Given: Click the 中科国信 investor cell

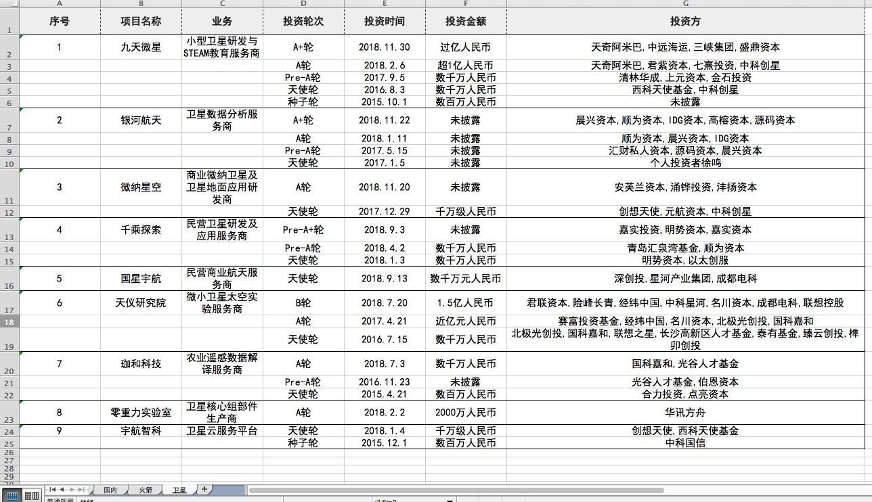Looking at the screenshot, I should point(686,443).
